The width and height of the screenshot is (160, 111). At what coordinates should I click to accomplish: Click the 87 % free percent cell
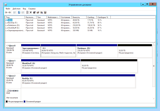tap(100, 28)
